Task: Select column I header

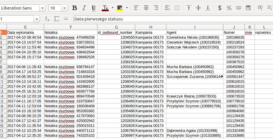Action: [195, 27]
